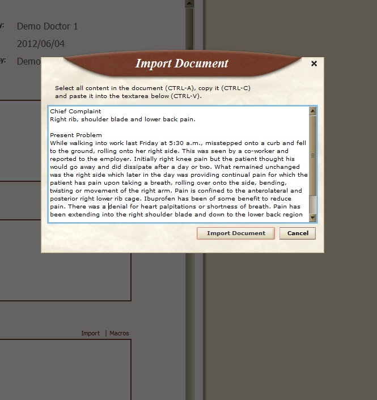The width and height of the screenshot is (377, 400).
Task: Click the paste instruction text mentioning CTRL-A
Action: coord(152,89)
